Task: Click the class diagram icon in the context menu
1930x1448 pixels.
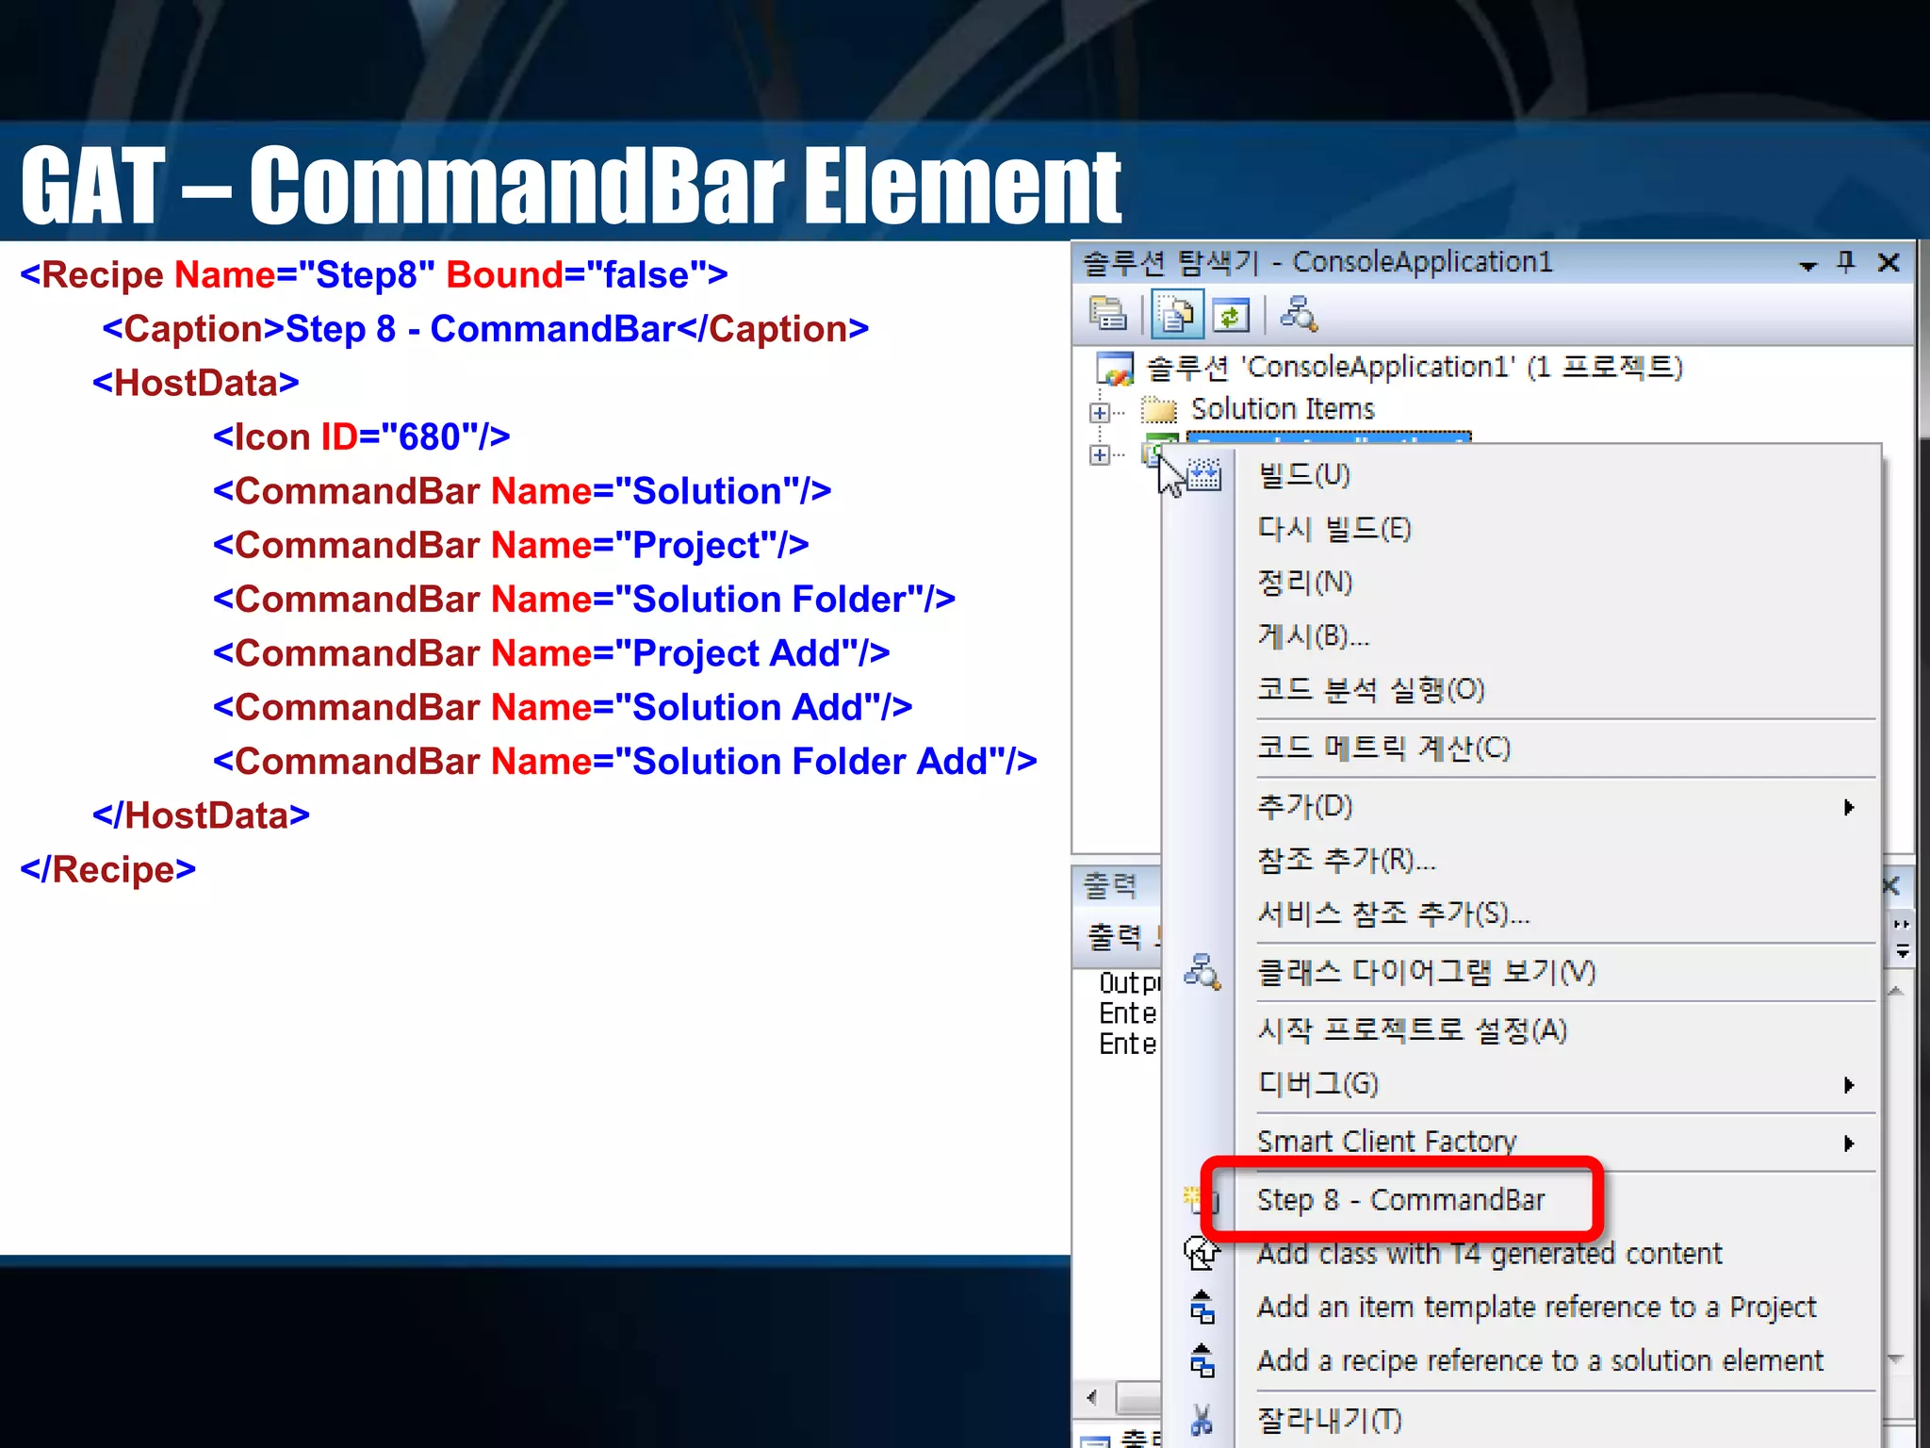Action: [x=1202, y=972]
